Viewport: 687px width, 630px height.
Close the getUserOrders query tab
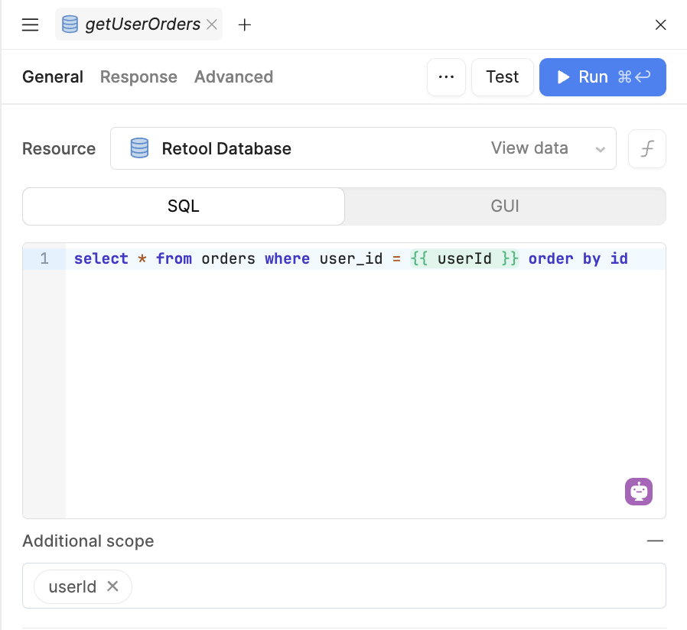tap(212, 25)
